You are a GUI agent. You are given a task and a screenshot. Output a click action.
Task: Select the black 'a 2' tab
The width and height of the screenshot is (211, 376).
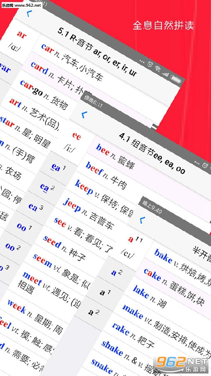click(x=93, y=312)
